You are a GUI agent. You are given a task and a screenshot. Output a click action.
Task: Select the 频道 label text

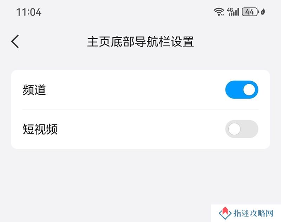pyautogui.click(x=34, y=90)
